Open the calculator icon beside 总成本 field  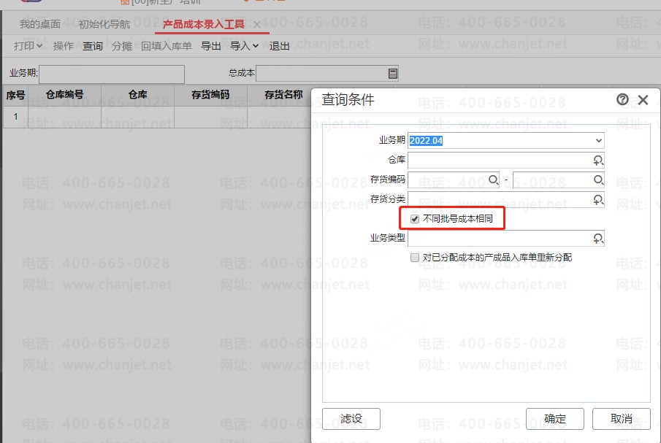(x=392, y=73)
